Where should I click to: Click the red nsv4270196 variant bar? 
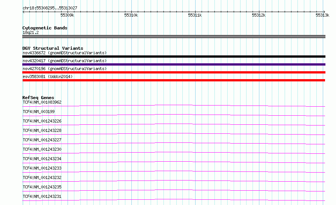pos(174,72)
